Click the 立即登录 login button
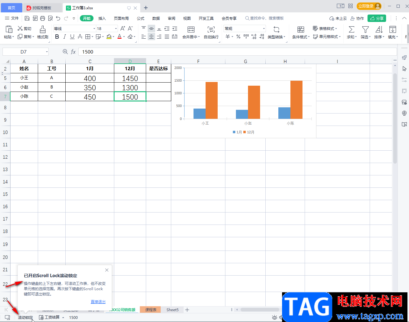Image resolution: width=409 pixels, height=322 pixels. (x=369, y=6)
